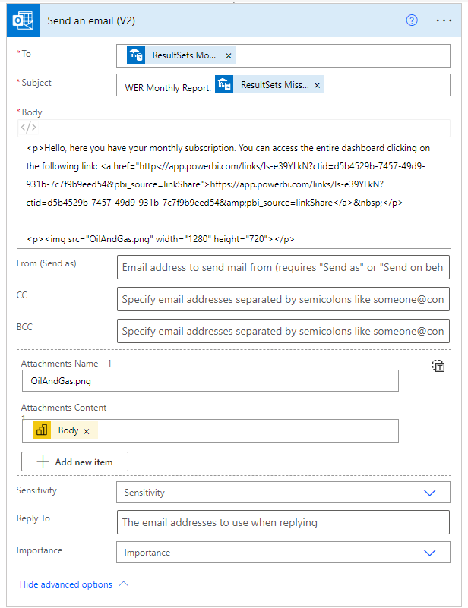Screen dimensions: 468x608
Task: Click the plus icon on Add new item
Action: click(43, 462)
